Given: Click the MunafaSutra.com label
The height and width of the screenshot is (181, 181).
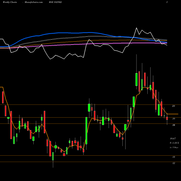Looking at the screenshot, I should (x=34, y=2).
